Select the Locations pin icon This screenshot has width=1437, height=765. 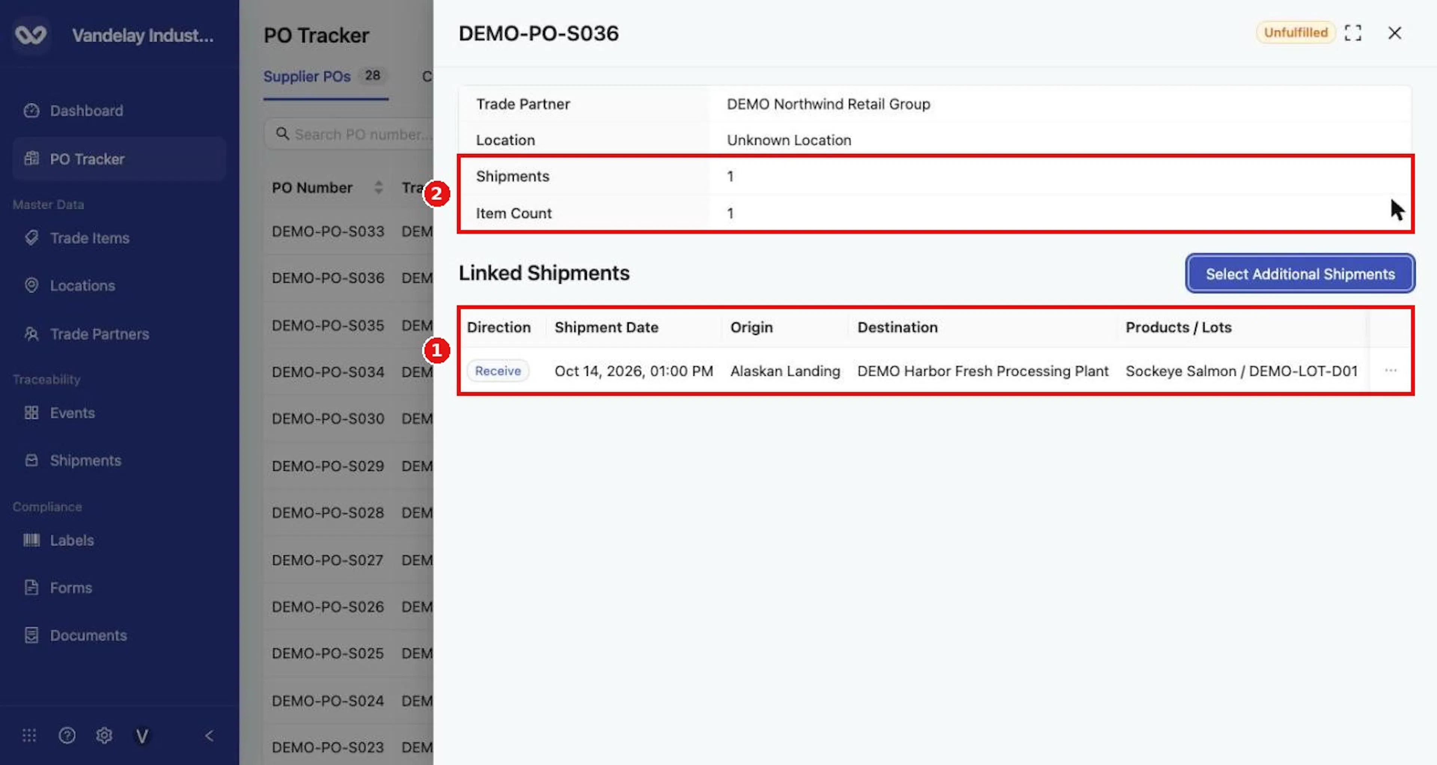(x=31, y=285)
